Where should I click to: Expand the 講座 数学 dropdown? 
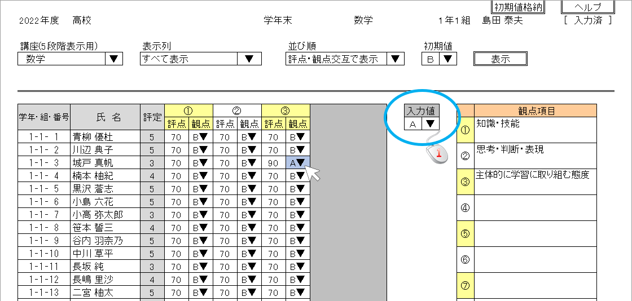pos(114,59)
